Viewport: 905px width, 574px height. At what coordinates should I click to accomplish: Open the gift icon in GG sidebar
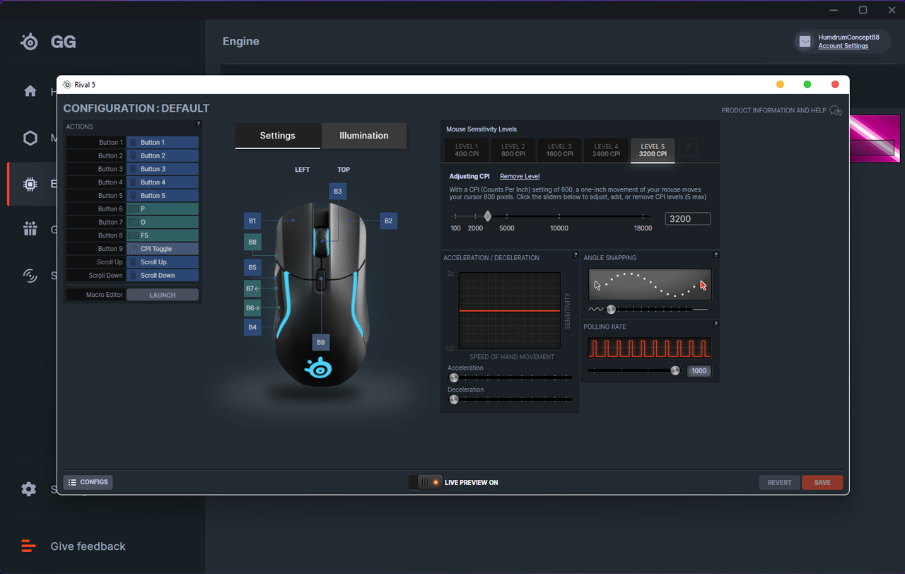point(30,229)
